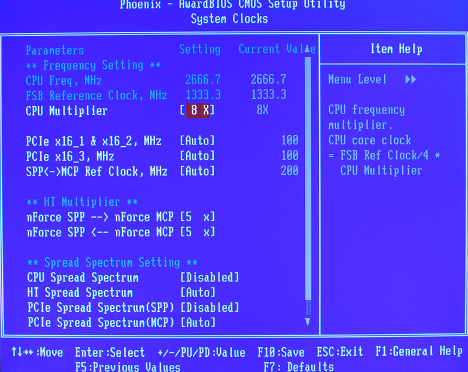Change nForce SPP --> nForce MCP multiplier

197,217
